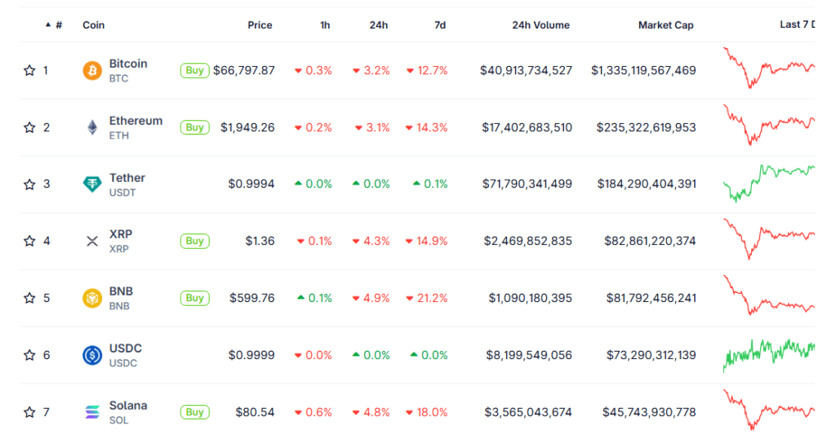This screenshot has width=836, height=435.
Task: Click the Solana logo icon
Action: (92, 412)
